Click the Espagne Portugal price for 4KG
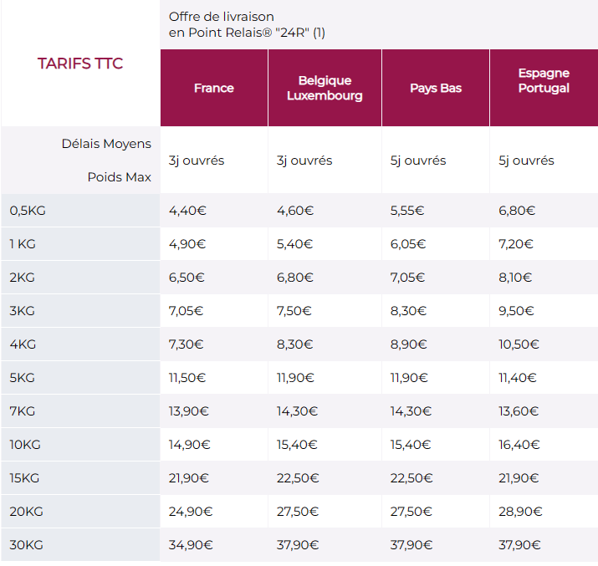The height and width of the screenshot is (566, 598). click(x=520, y=344)
